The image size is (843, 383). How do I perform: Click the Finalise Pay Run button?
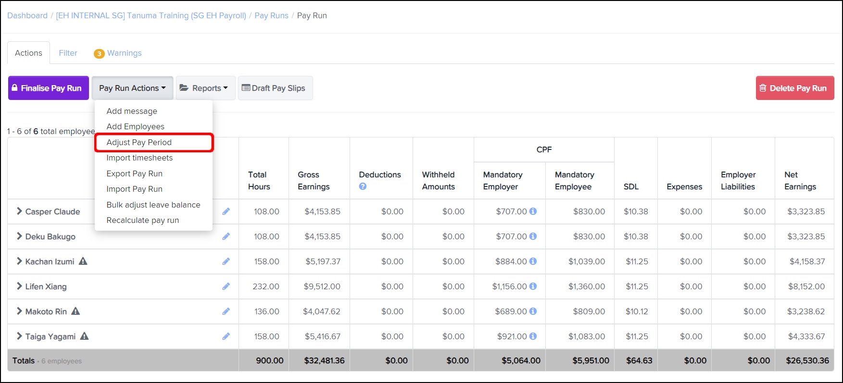pyautogui.click(x=49, y=88)
